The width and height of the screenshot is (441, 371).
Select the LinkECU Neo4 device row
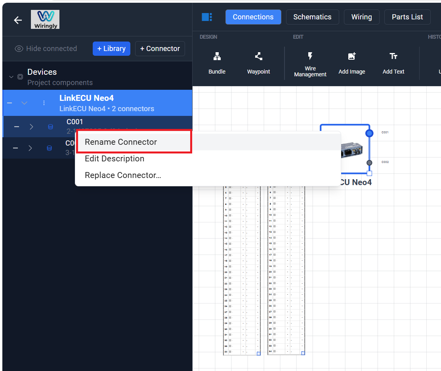point(97,103)
